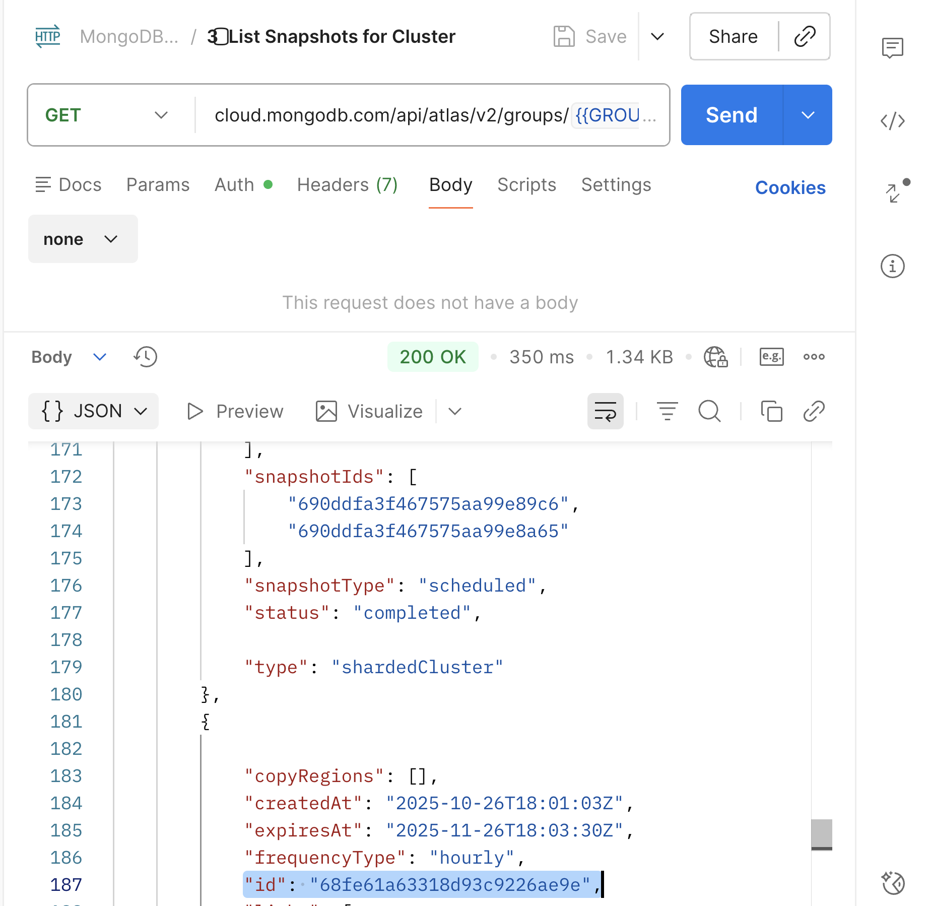Open the JSON format dropdown
929x906 pixels.
94,411
